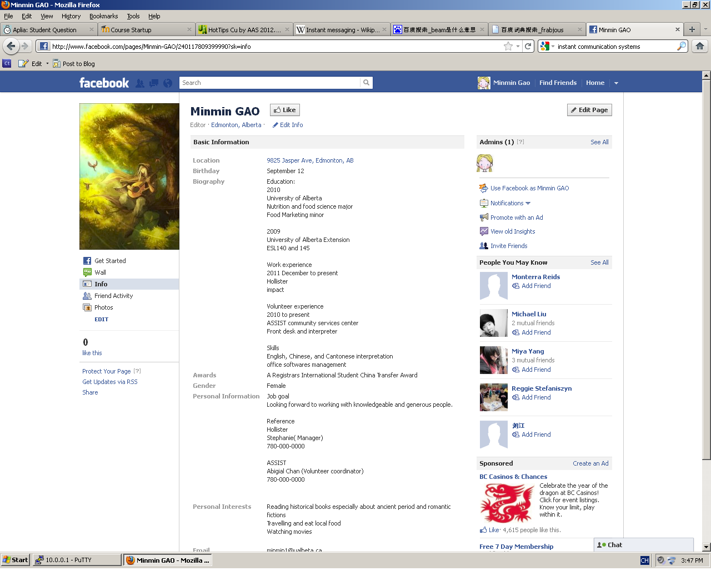This screenshot has width=711, height=571.
Task: Open the Facebook account dropdown arrow
Action: (616, 83)
